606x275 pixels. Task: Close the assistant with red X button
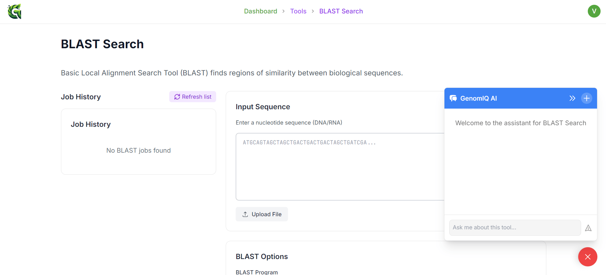[587, 257]
